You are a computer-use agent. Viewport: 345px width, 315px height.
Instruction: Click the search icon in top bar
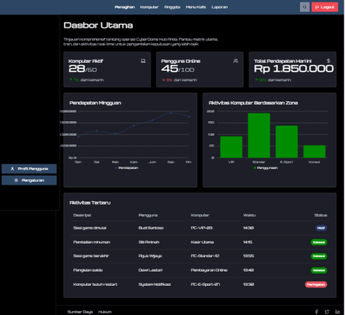[304, 7]
